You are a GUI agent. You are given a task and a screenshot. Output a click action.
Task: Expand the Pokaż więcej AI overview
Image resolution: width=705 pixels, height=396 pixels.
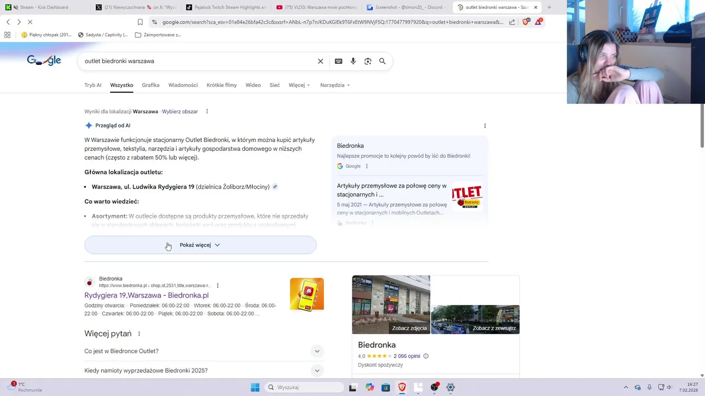point(200,245)
